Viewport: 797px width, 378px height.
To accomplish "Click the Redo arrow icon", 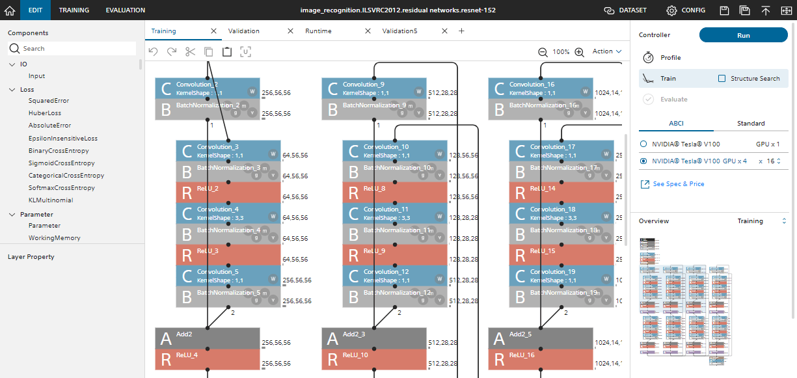I will [x=172, y=51].
